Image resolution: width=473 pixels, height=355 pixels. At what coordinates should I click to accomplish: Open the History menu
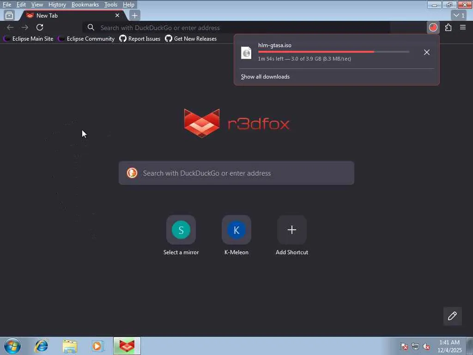57,5
